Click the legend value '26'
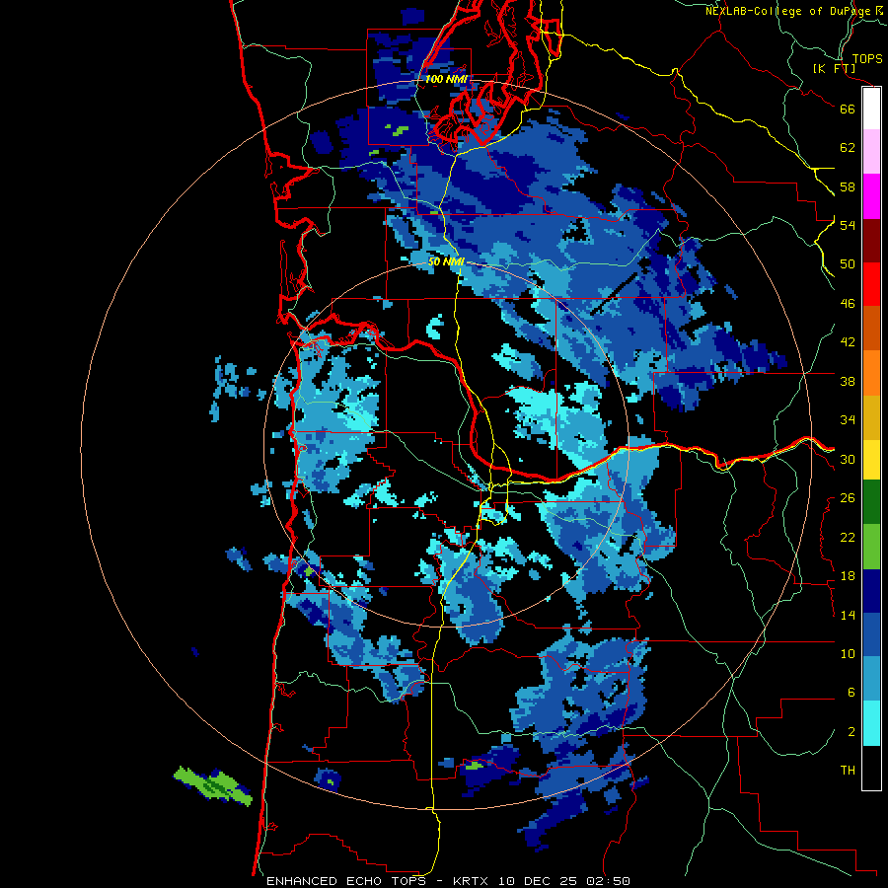 pos(848,498)
